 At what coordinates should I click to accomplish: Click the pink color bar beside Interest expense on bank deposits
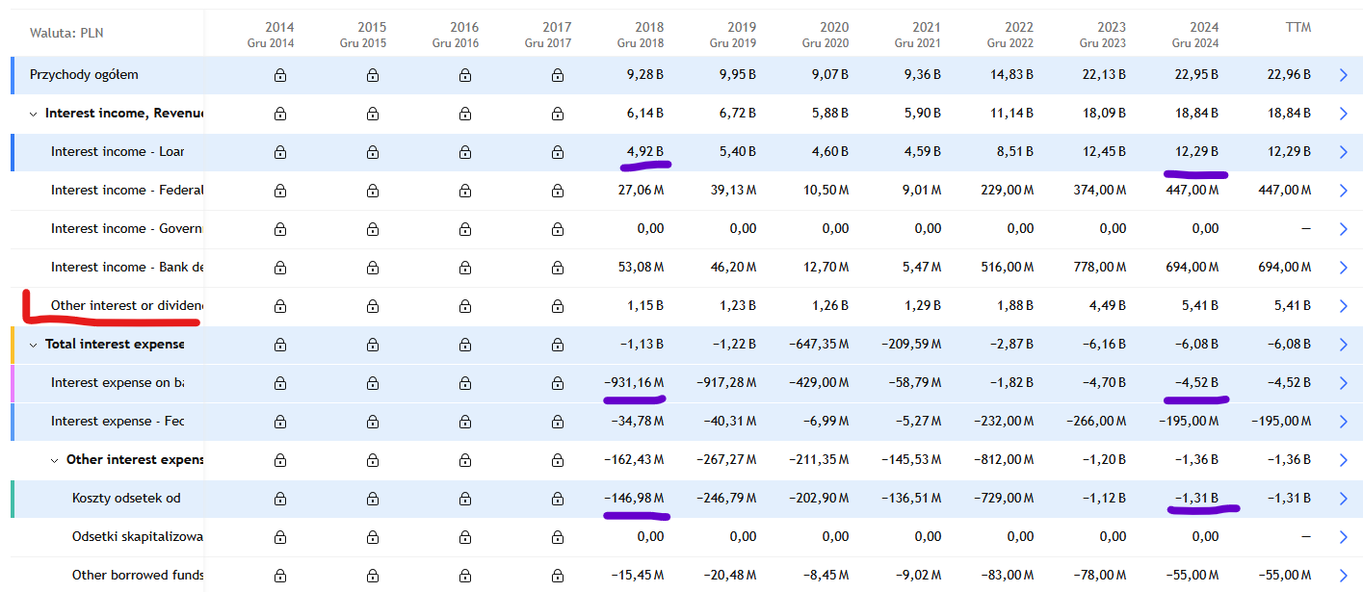click(x=13, y=383)
